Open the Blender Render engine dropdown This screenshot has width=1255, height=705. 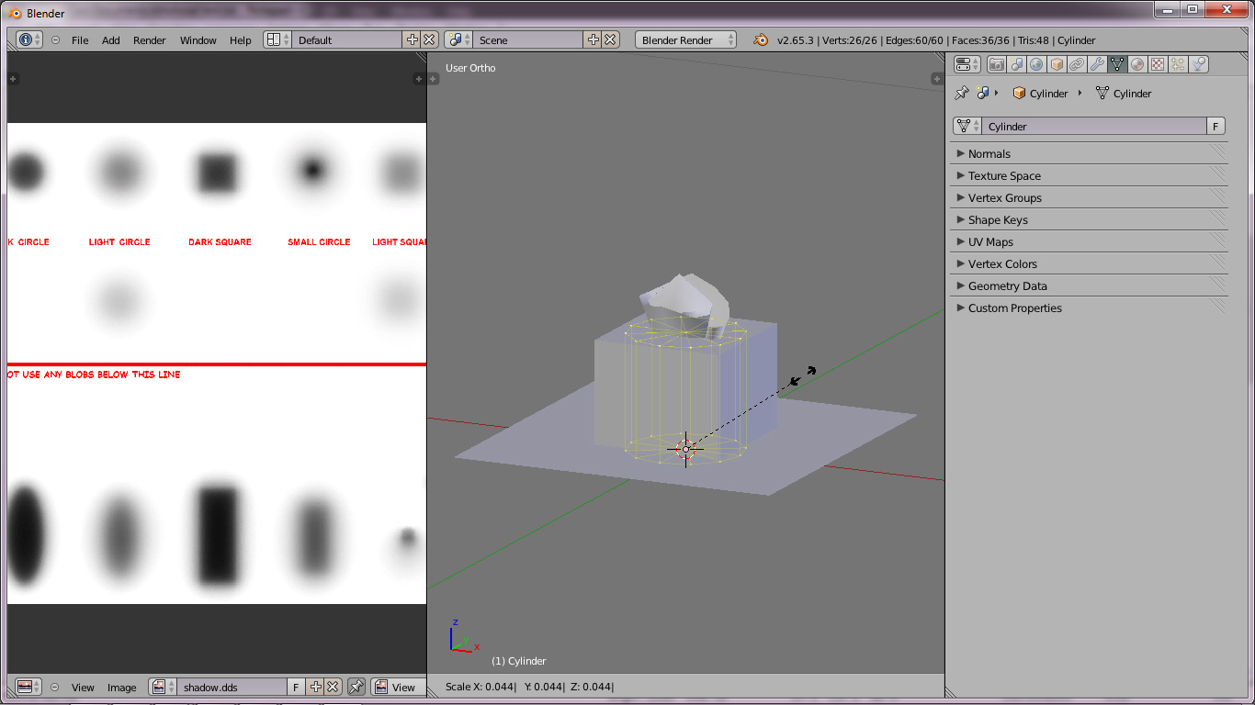pos(685,40)
